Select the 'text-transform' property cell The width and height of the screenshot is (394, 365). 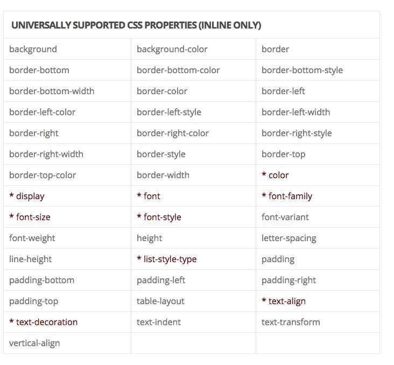[318, 322]
